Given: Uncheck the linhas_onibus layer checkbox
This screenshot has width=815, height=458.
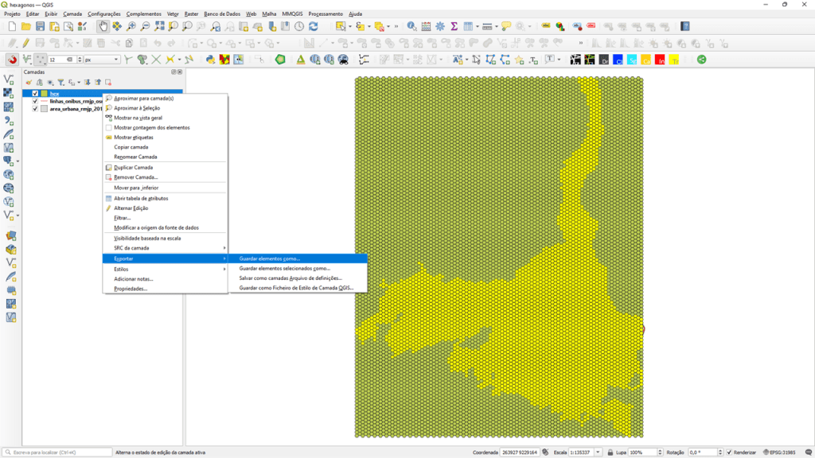Looking at the screenshot, I should point(35,101).
